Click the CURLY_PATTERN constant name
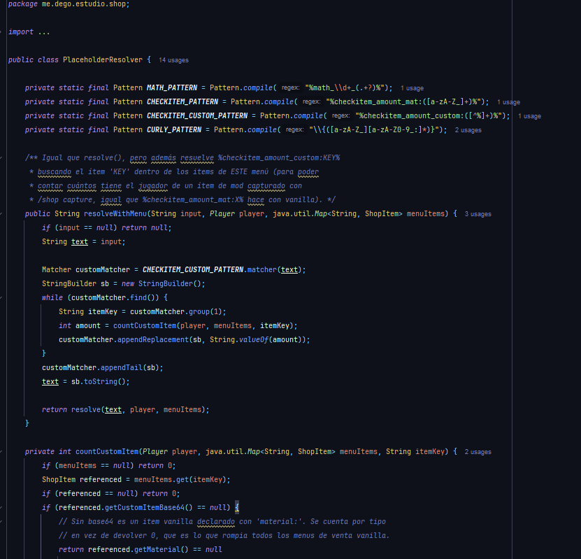The image size is (581, 559). point(174,129)
